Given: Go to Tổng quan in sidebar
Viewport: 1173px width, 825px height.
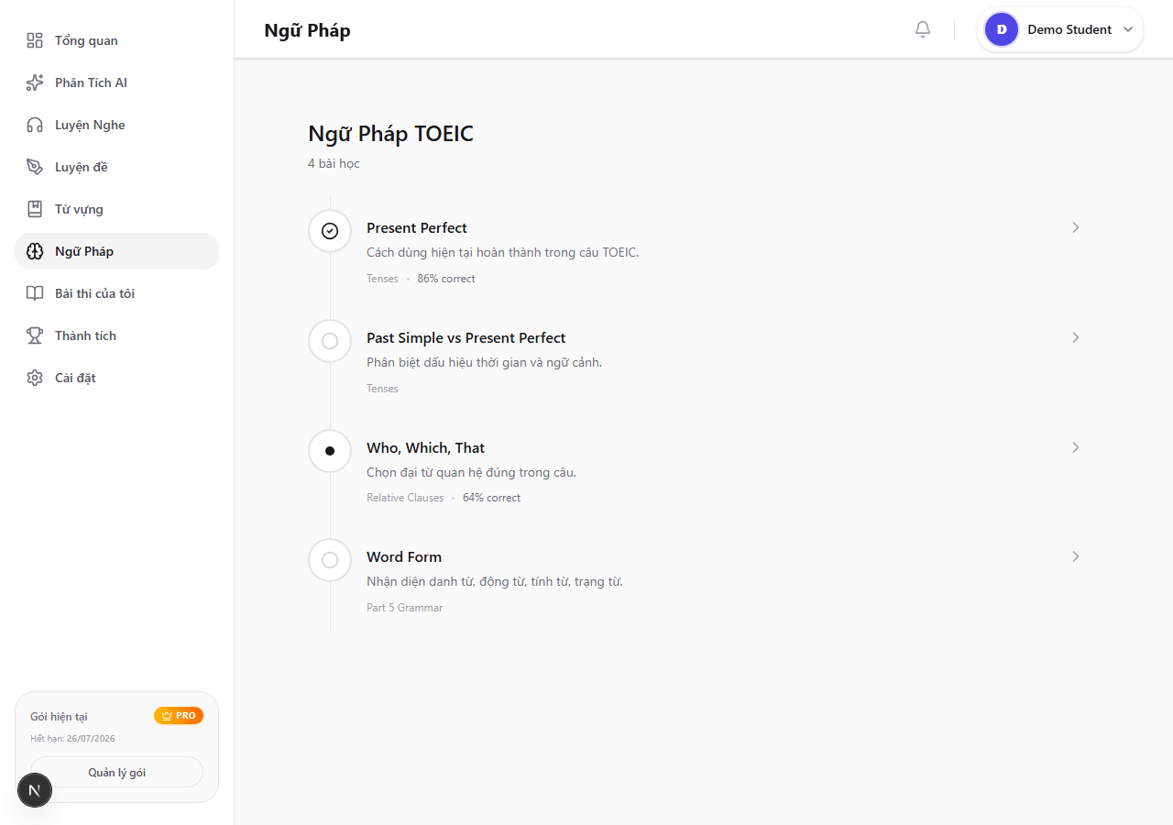Looking at the screenshot, I should (116, 40).
